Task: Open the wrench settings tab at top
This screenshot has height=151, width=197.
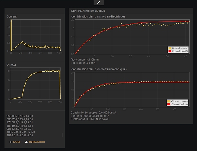Action: pos(99,2)
